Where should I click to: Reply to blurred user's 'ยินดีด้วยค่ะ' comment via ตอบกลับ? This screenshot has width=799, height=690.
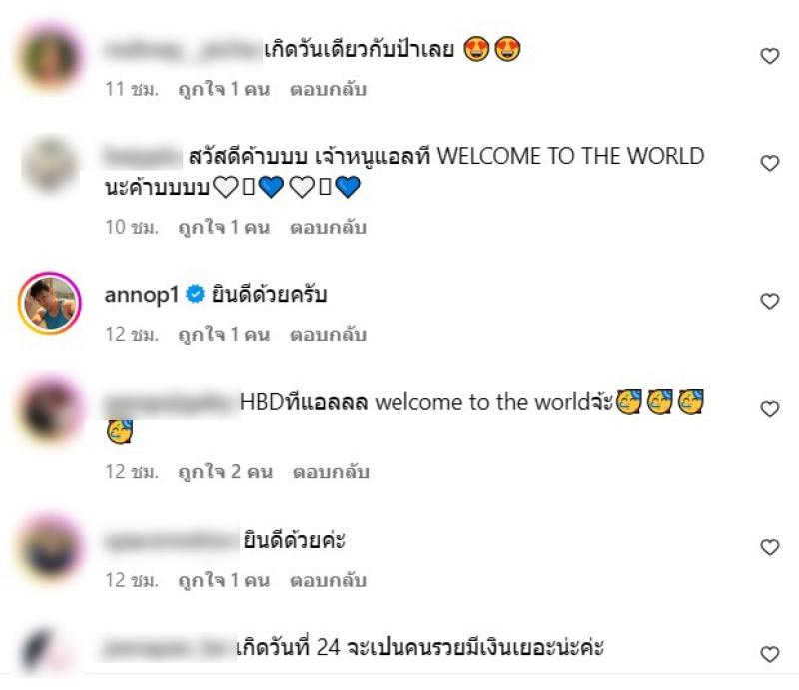coord(329,580)
